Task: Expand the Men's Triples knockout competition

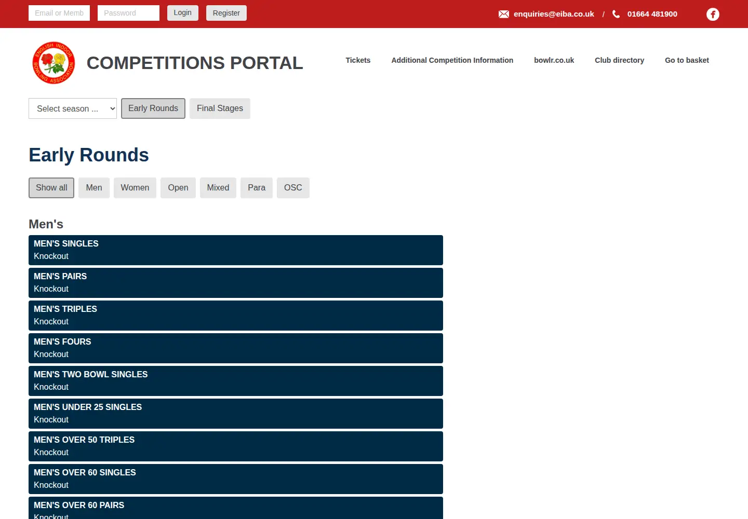Action: [236, 316]
